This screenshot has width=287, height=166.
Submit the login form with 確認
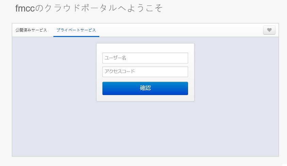pos(145,88)
